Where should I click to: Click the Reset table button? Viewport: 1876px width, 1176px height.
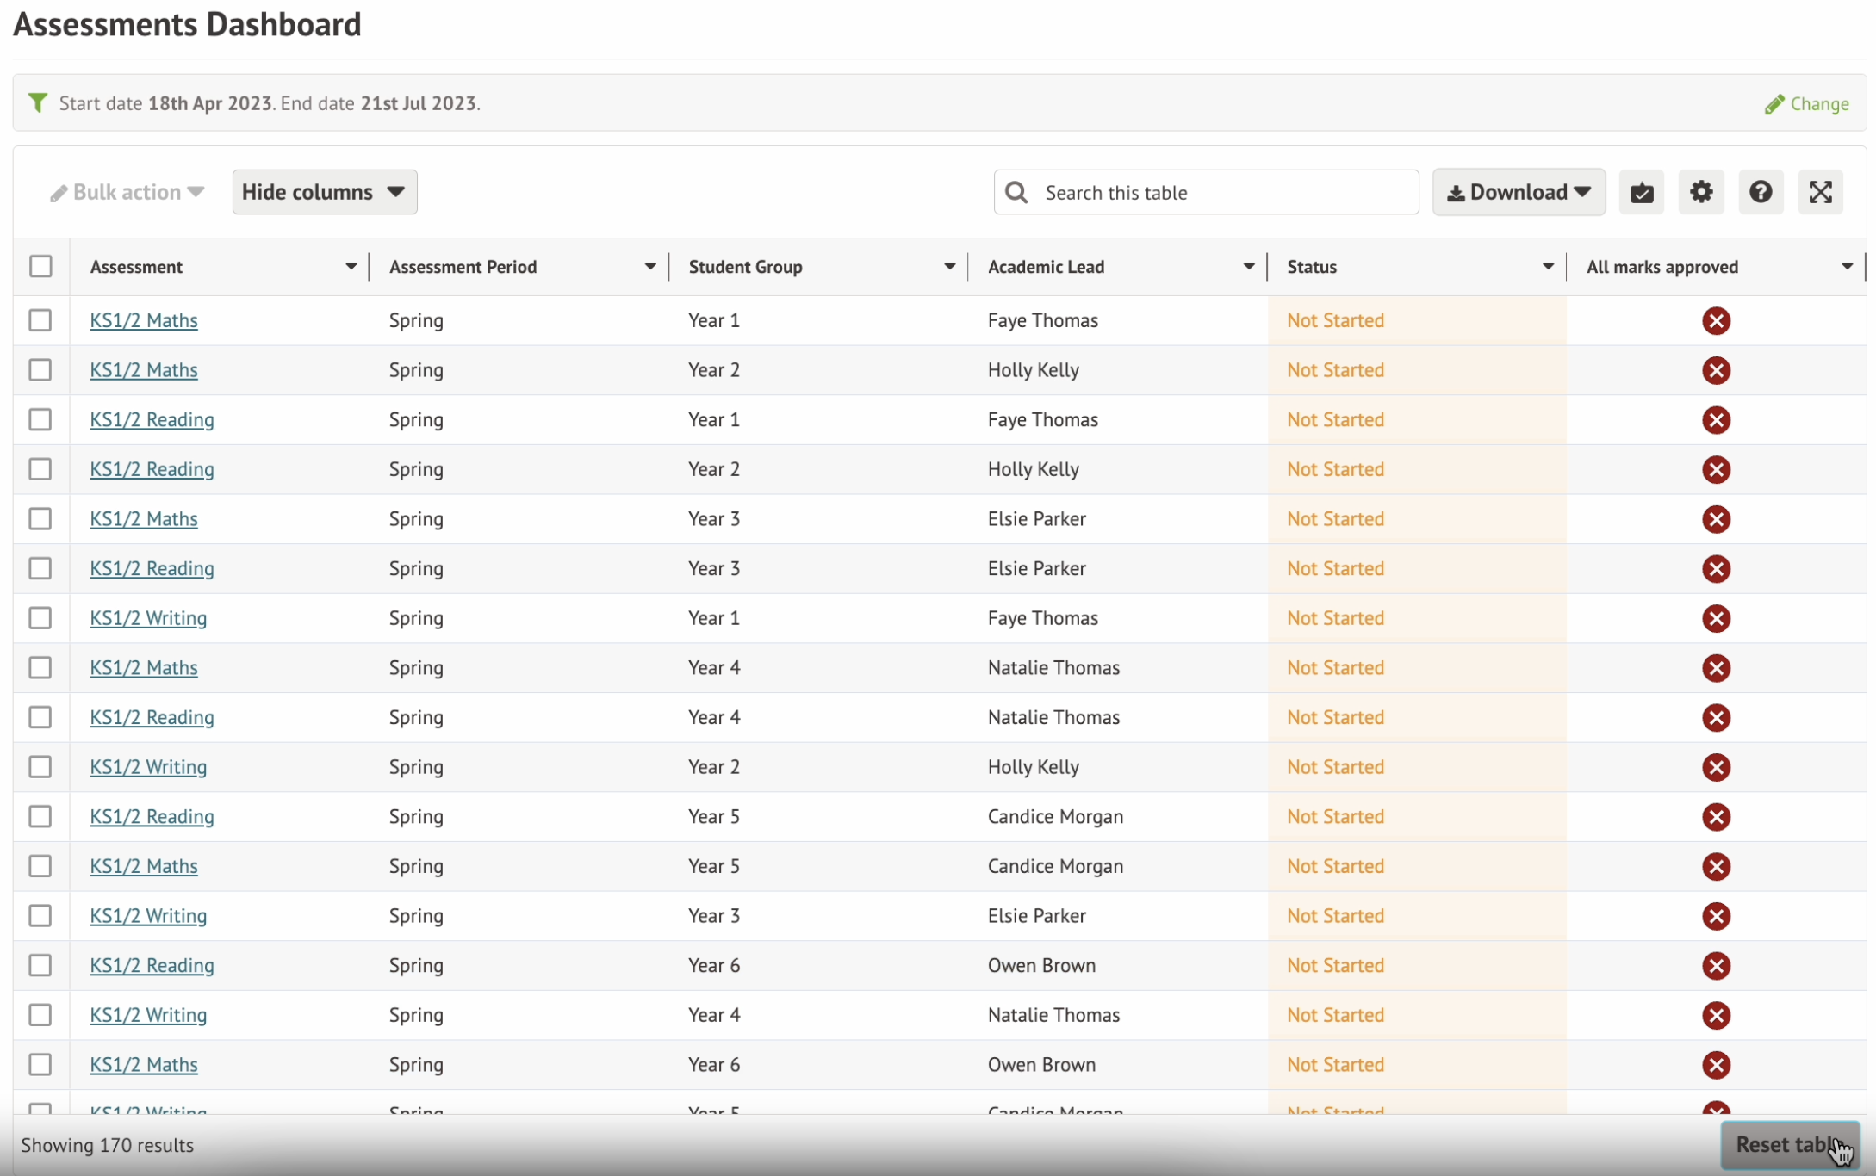click(1790, 1145)
